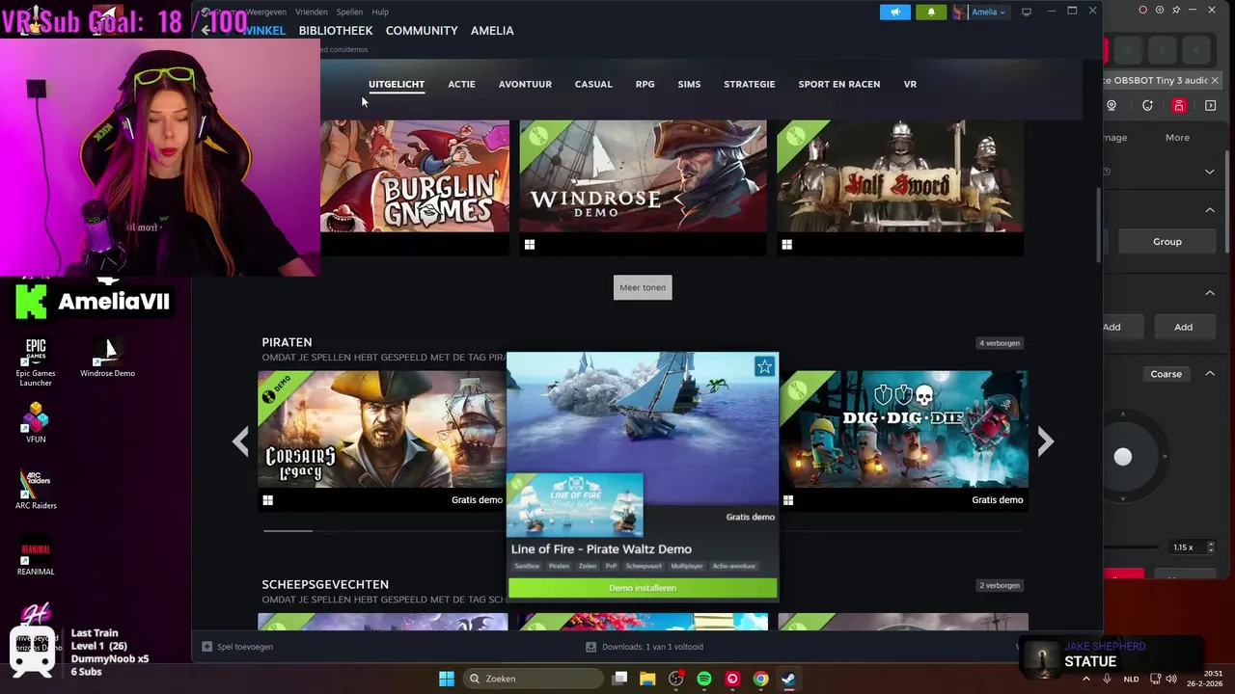
Task: Click the plus icon beside Spel toevoegen
Action: coord(206,647)
